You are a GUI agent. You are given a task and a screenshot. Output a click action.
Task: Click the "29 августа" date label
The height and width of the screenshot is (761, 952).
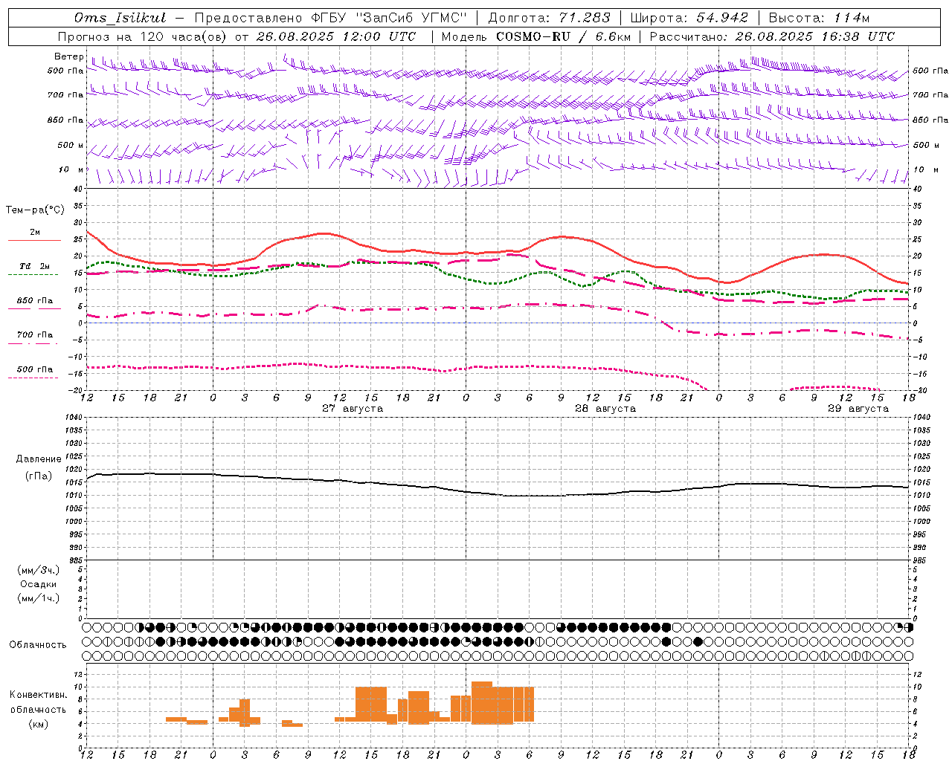pos(858,409)
